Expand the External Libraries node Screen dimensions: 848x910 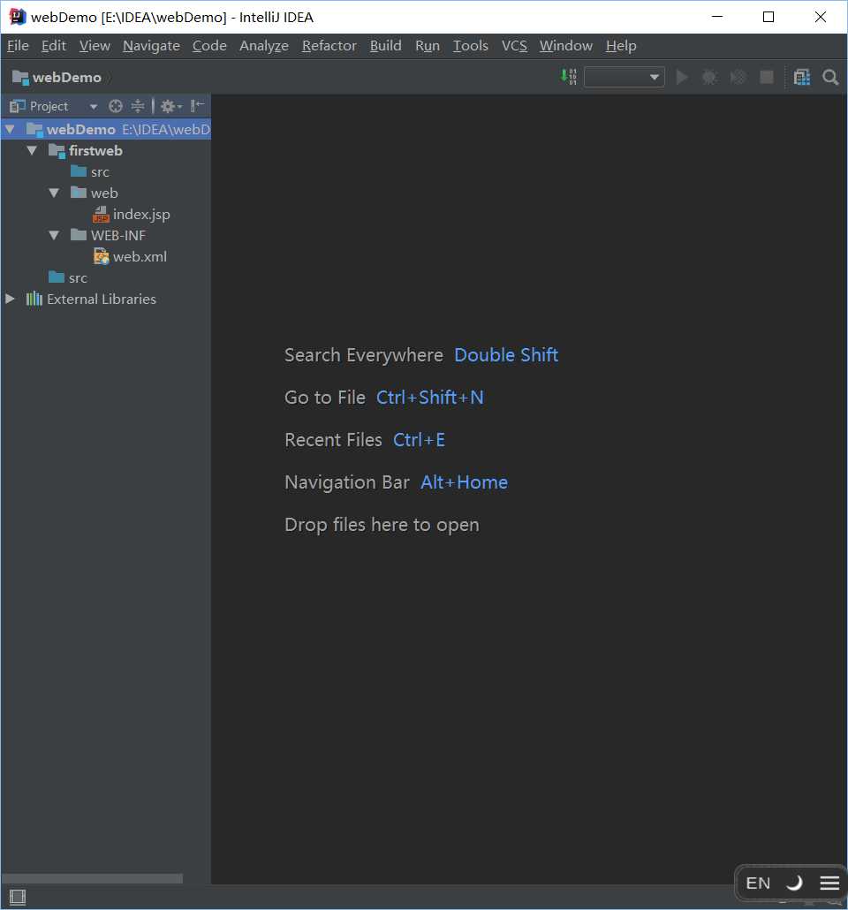(x=11, y=299)
